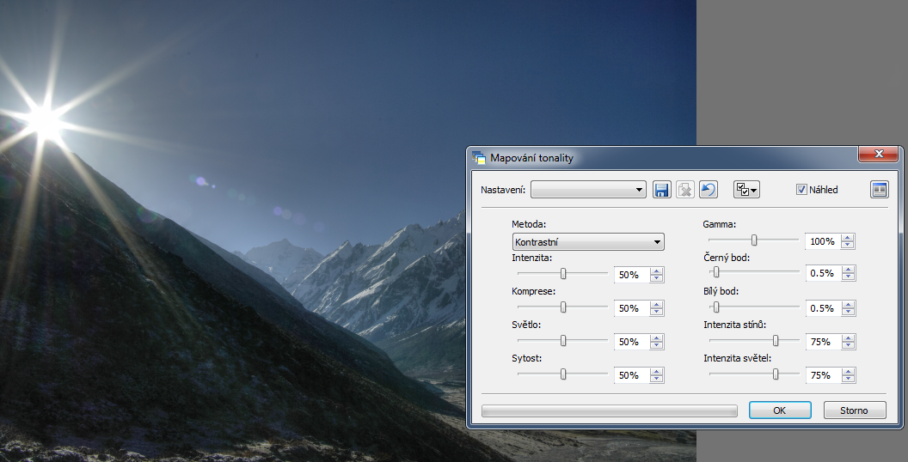Click the Černý bod 0.5% value field
Image resolution: width=908 pixels, height=462 pixels.
click(823, 273)
